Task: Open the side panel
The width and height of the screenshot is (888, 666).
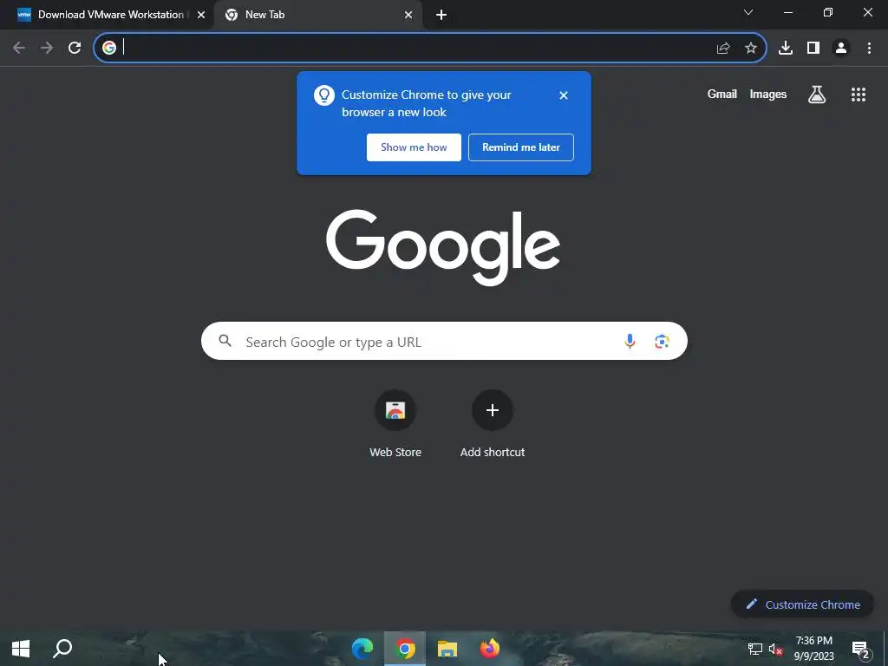Action: pos(813,49)
